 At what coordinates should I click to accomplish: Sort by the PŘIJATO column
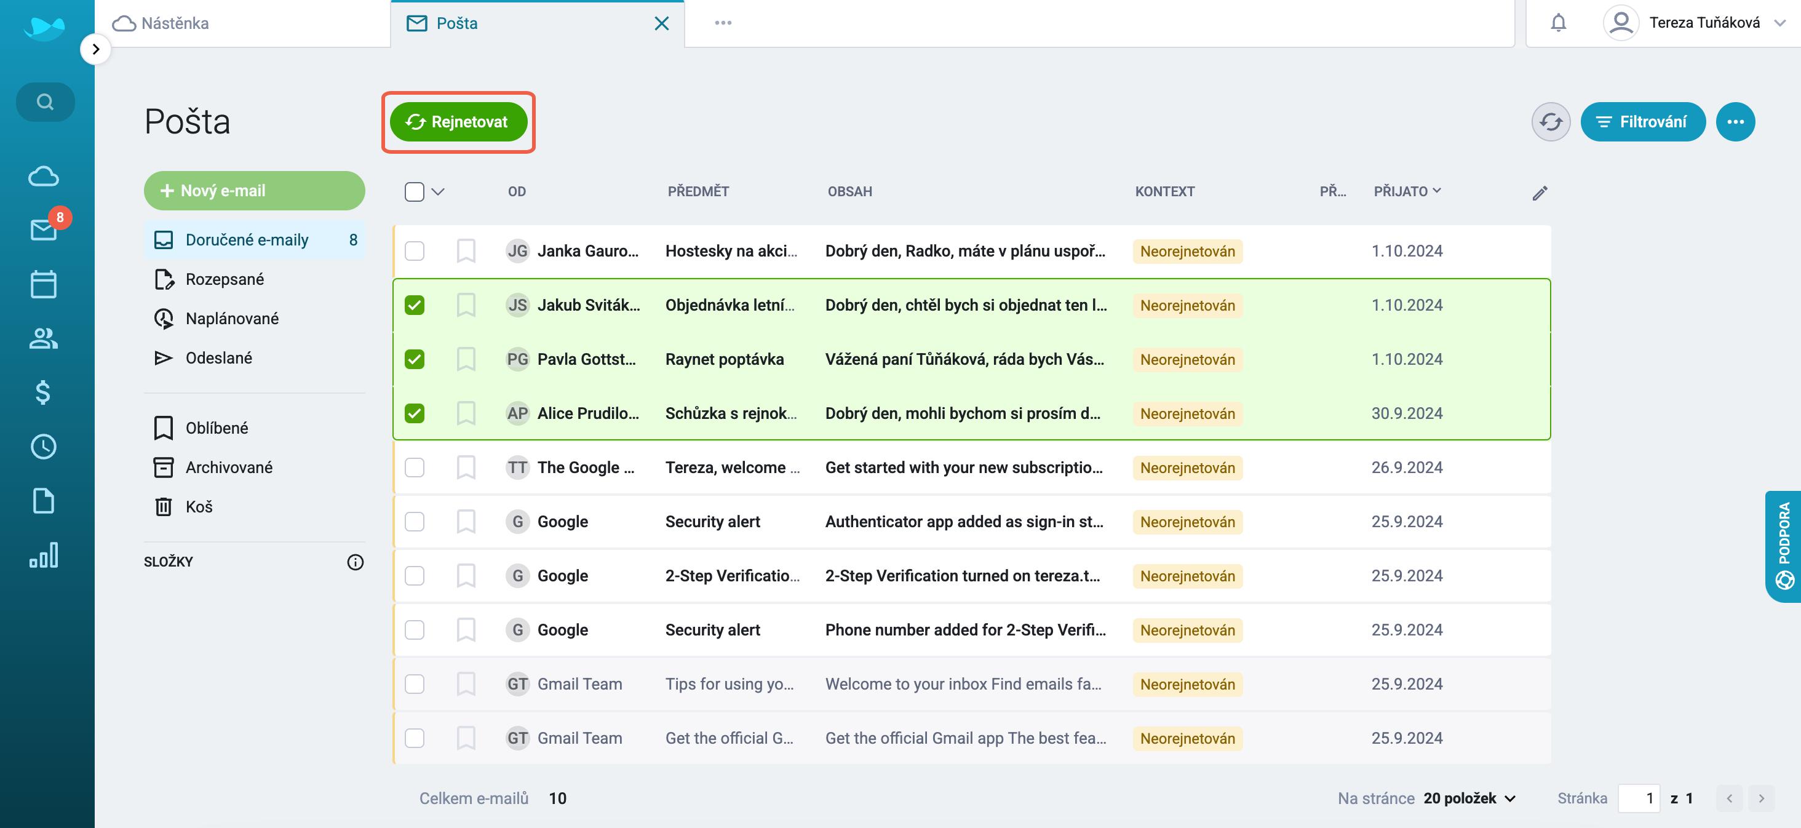pos(1407,191)
